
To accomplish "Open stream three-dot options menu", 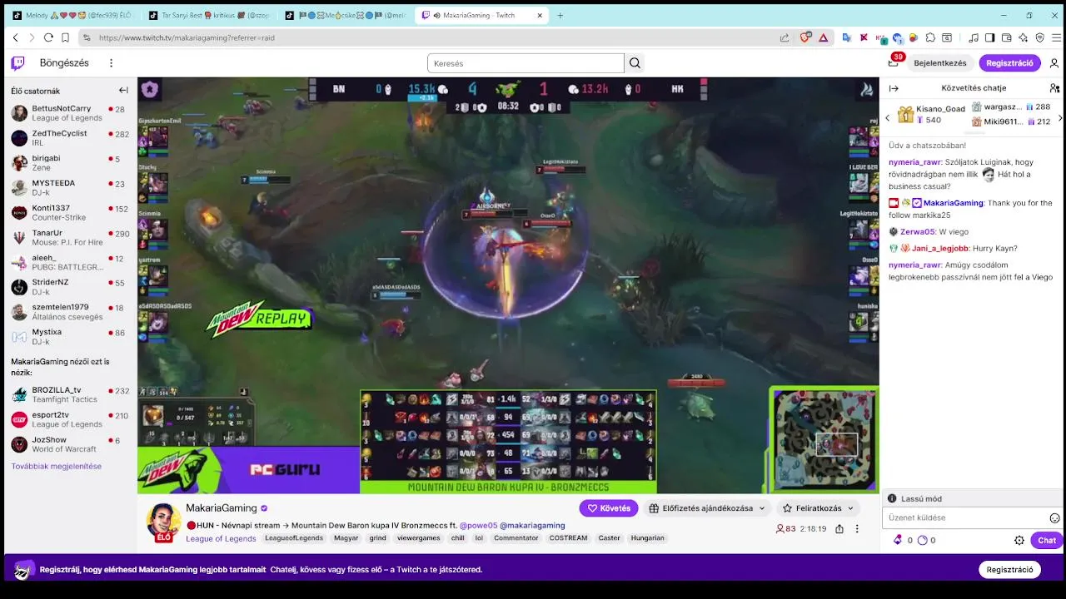I will [857, 529].
